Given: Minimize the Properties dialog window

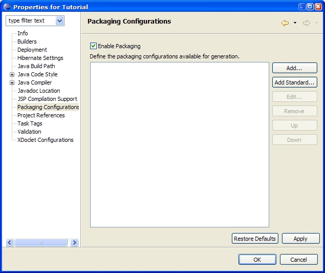Looking at the screenshot, I should [302, 7].
